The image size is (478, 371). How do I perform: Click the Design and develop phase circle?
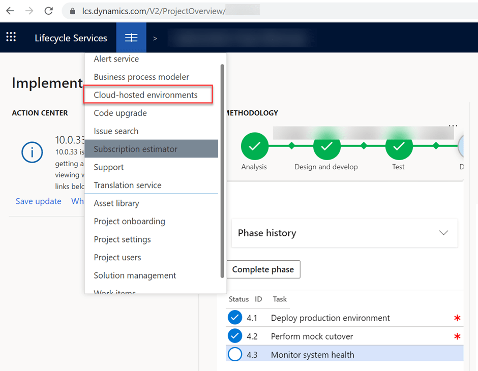pos(326,146)
